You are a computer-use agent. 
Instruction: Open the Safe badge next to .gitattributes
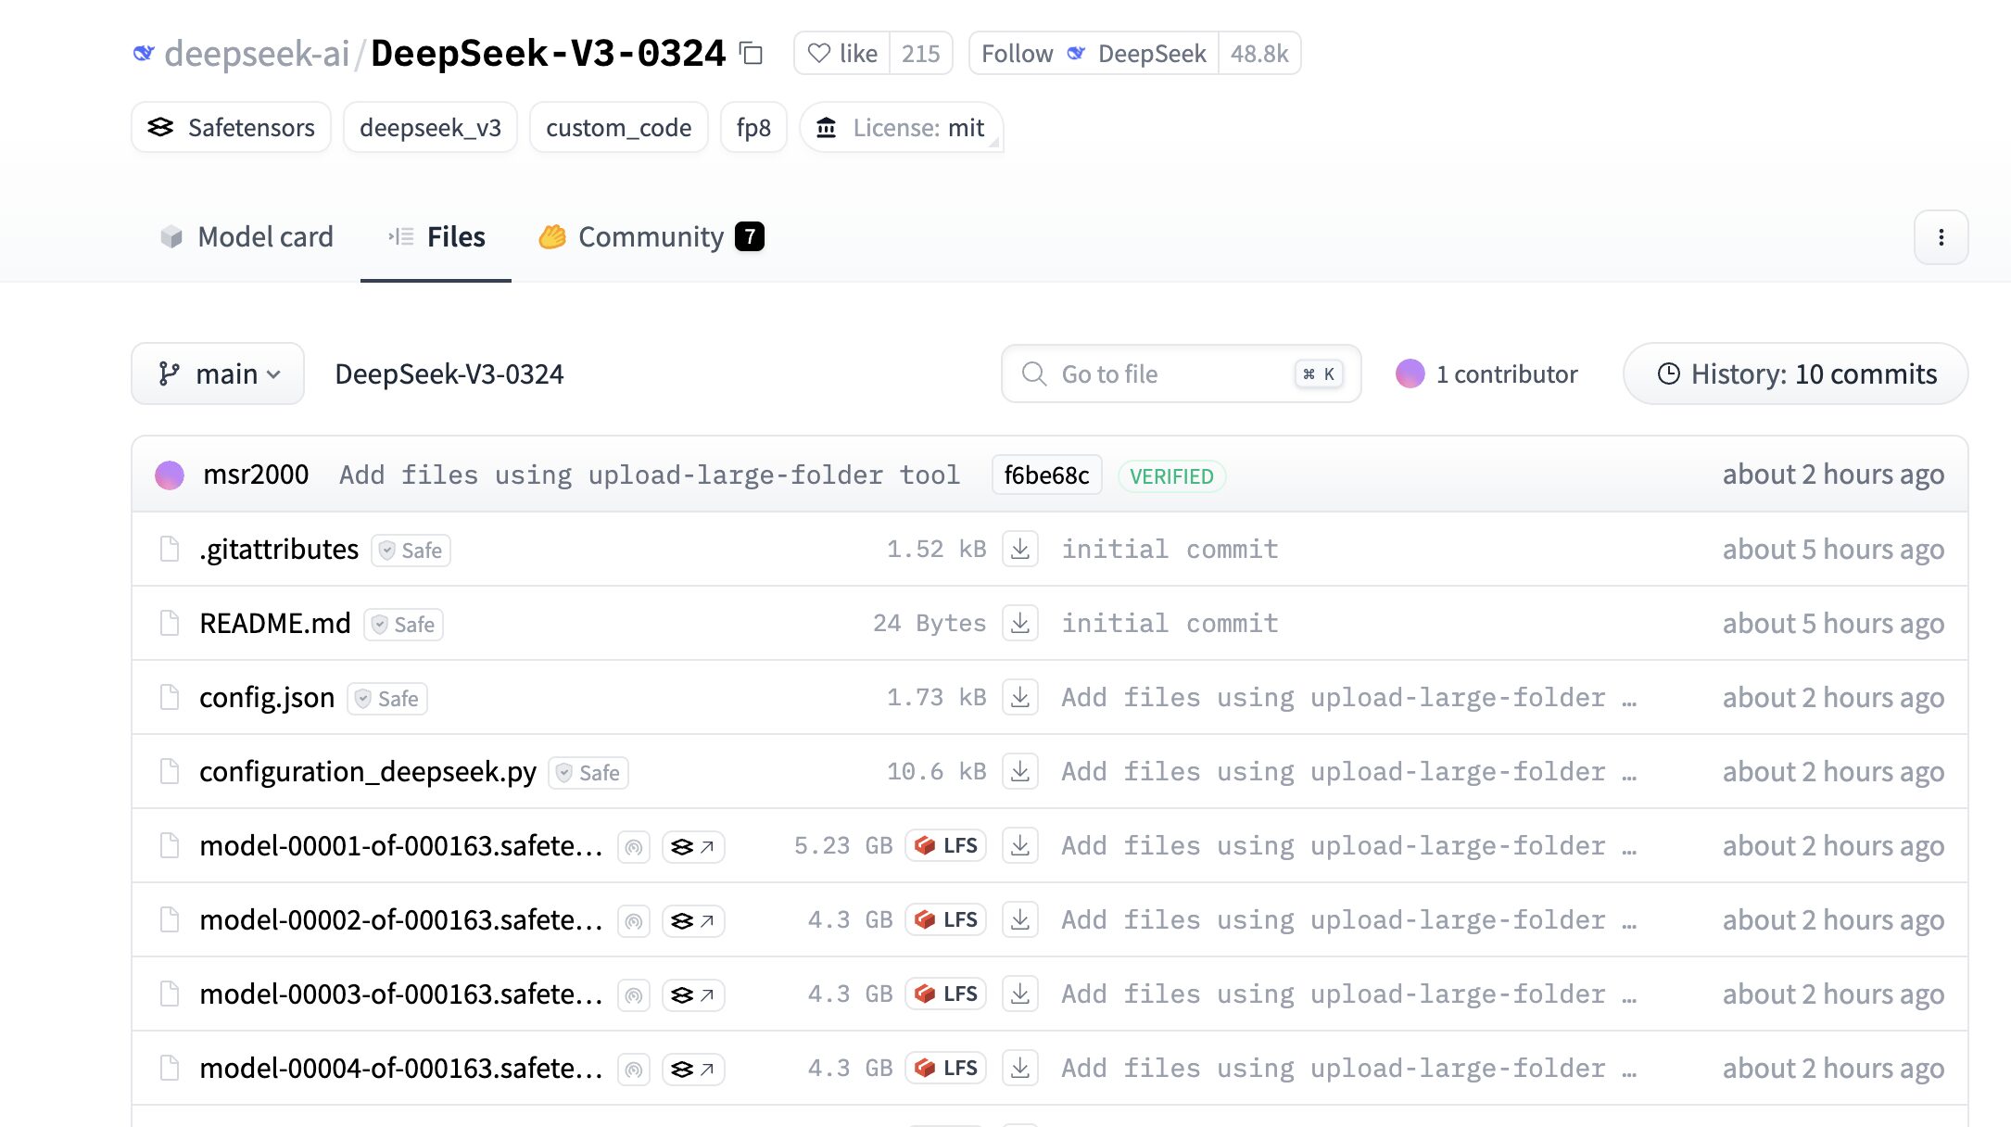pos(411,550)
